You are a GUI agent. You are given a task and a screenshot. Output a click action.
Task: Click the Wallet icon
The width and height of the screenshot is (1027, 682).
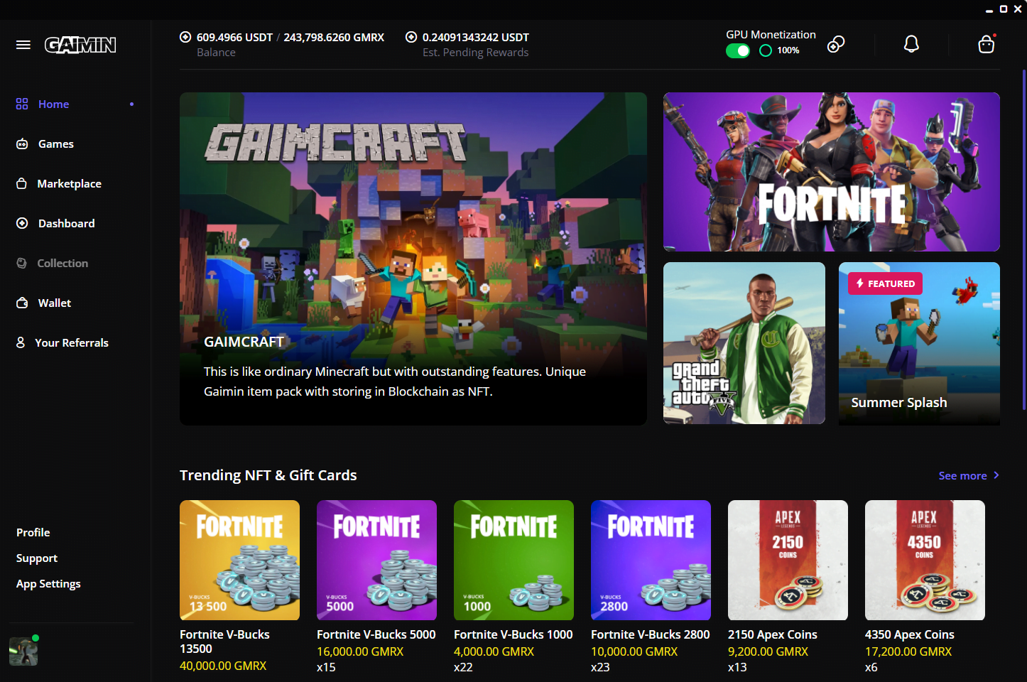pyautogui.click(x=22, y=303)
